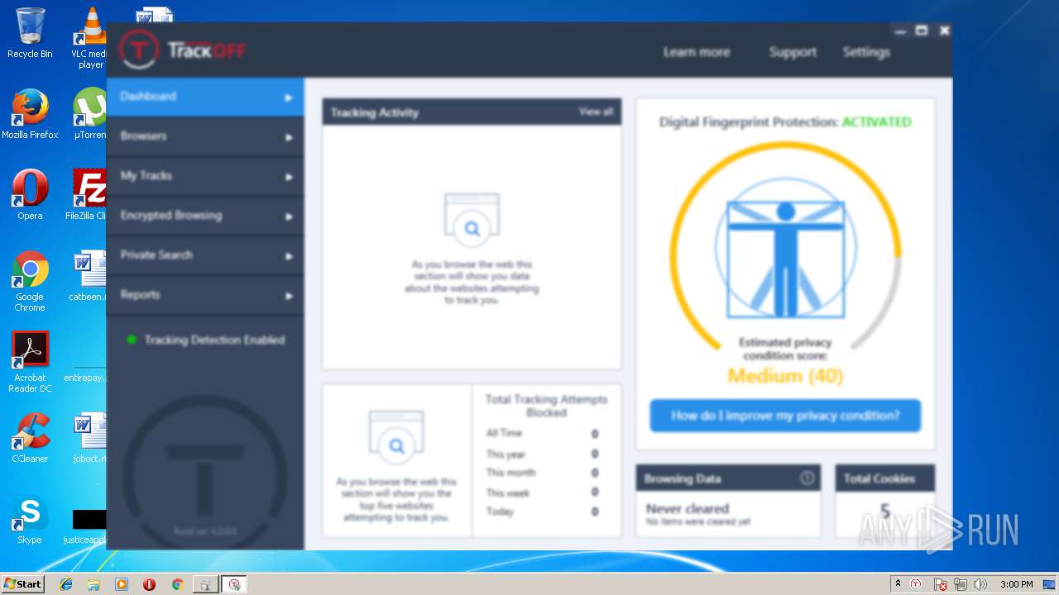Viewport: 1059px width, 595px height.
Task: Select Google Chrome desktop icon
Action: (30, 281)
